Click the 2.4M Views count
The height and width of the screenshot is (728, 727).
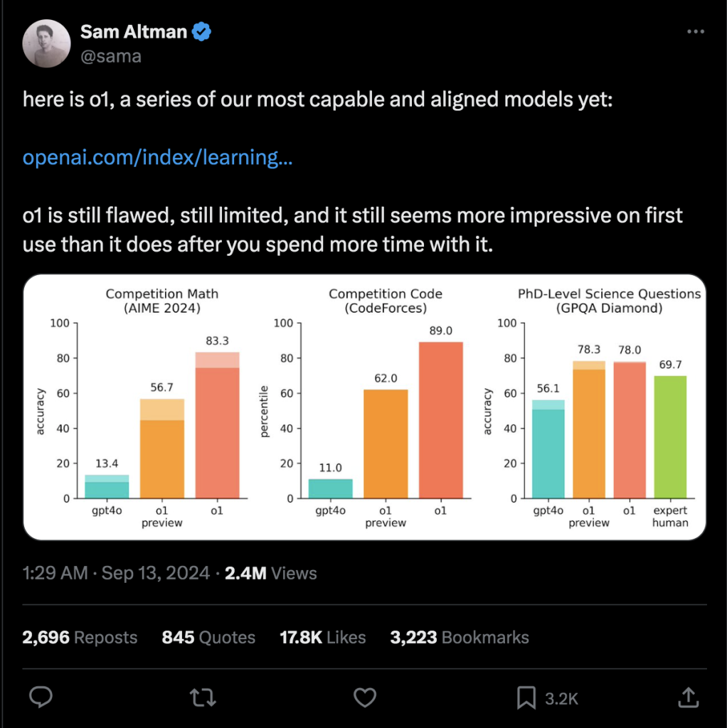pos(271,574)
